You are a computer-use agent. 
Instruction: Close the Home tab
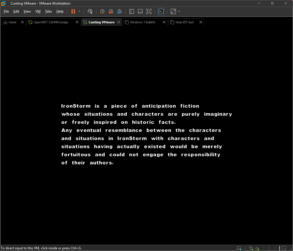tap(22, 22)
